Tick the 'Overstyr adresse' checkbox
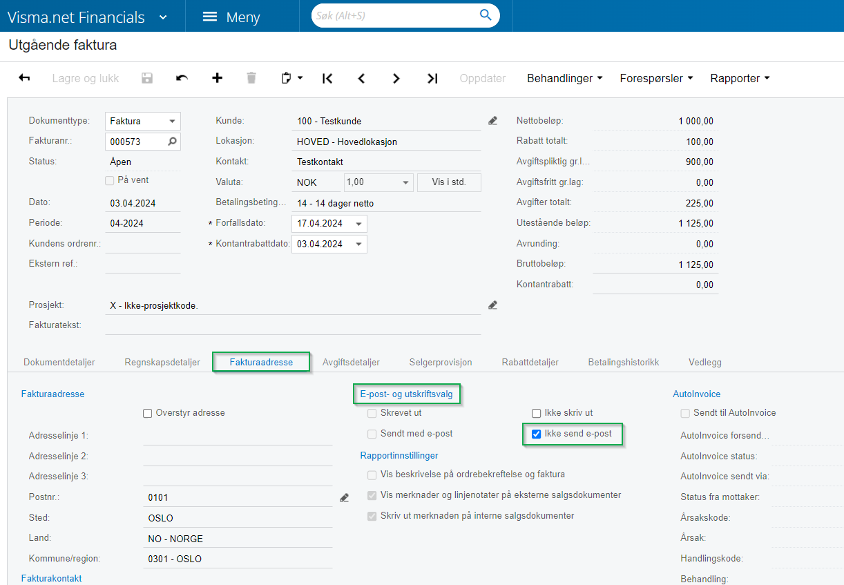The width and height of the screenshot is (844, 585). (x=147, y=413)
